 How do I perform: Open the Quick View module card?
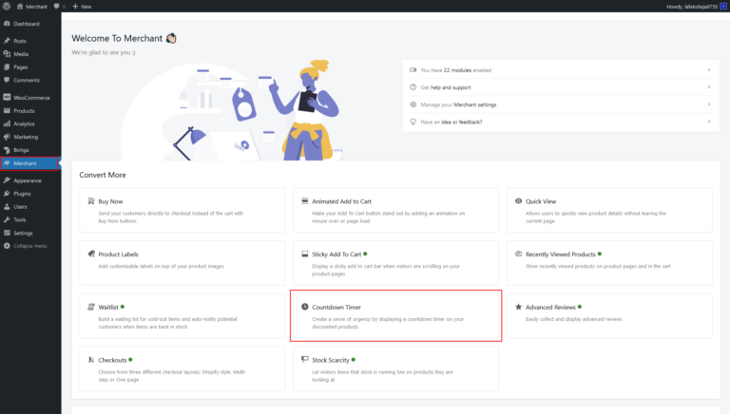(609, 210)
